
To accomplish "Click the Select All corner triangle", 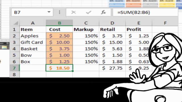I will [x=16, y=23].
